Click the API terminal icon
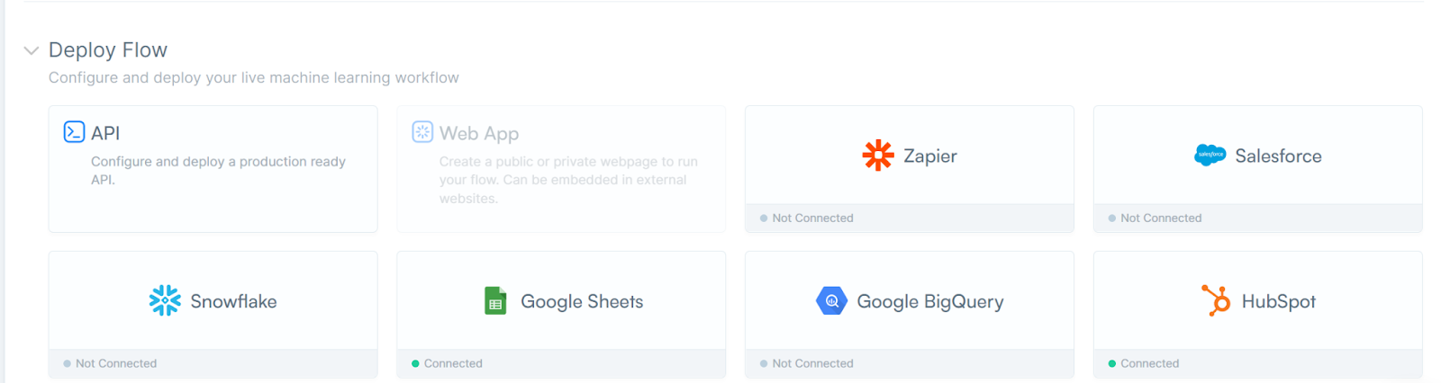The width and height of the screenshot is (1441, 383). 74,132
